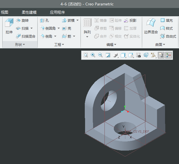Select the 样式 (Style) tool
Screen dimensions: 179x164
pyautogui.click(x=166, y=28)
